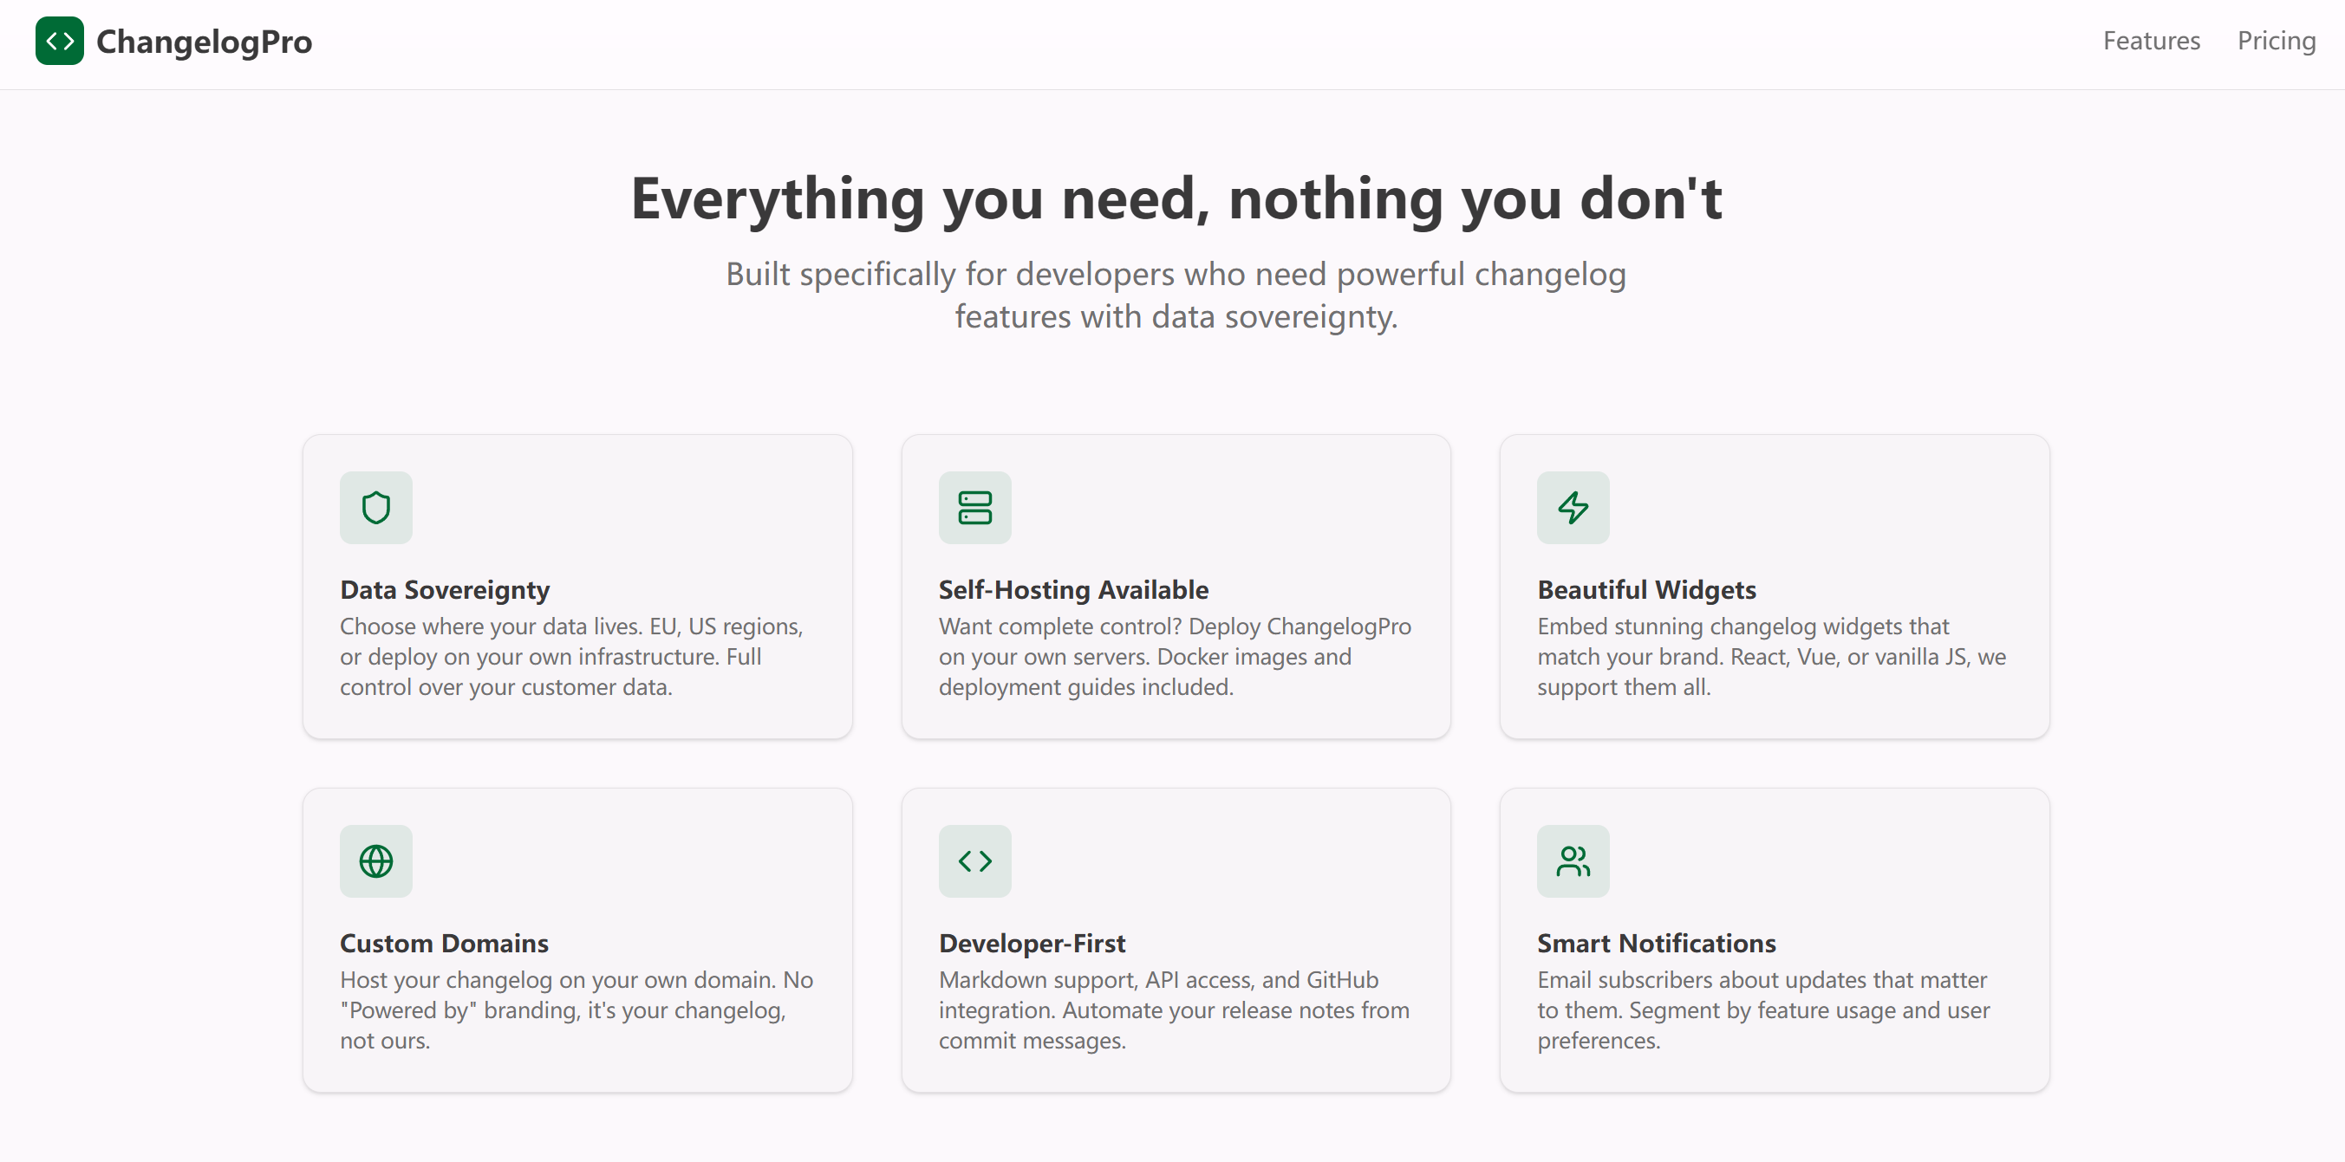Viewport: 2345px width, 1162px height.
Task: Click the subtitle about data sovereignty
Action: [1176, 295]
